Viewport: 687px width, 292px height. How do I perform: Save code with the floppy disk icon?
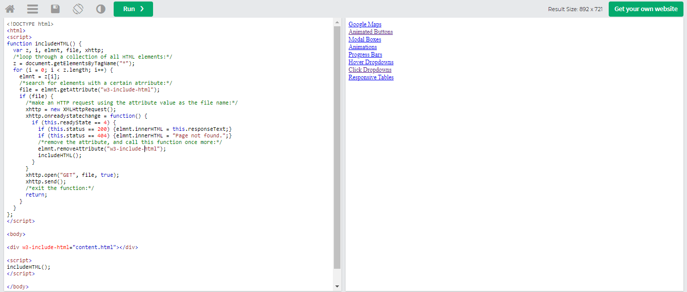55,9
